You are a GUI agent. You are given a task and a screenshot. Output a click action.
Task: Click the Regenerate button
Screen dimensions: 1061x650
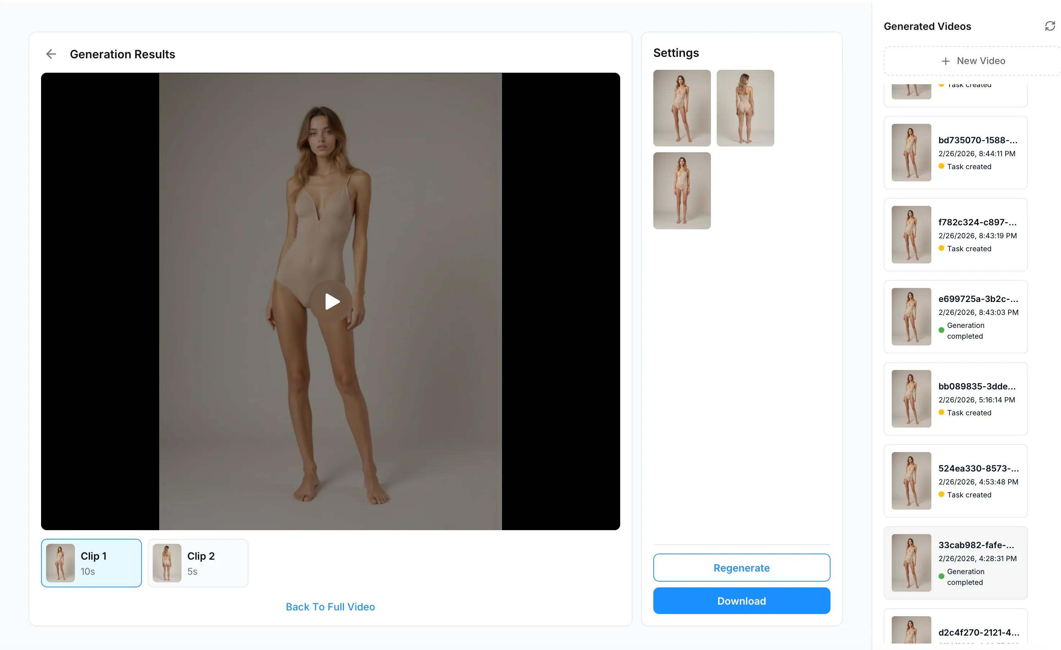tap(742, 568)
